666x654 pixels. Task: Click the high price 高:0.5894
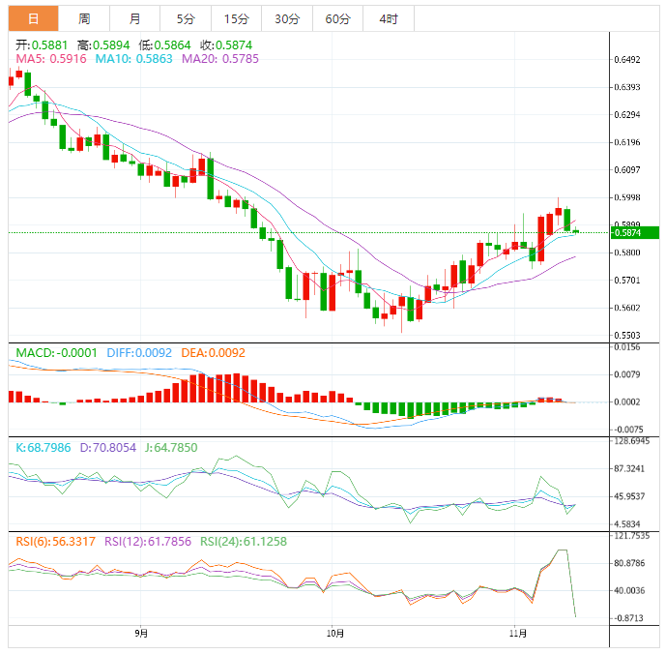pos(103,45)
